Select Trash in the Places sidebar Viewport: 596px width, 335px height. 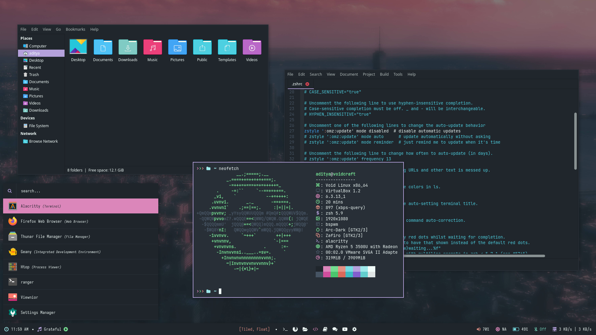(x=34, y=74)
